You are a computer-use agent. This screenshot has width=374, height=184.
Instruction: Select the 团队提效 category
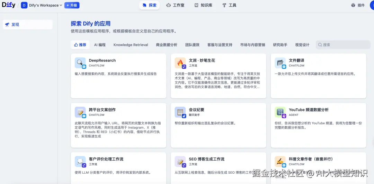point(192,45)
